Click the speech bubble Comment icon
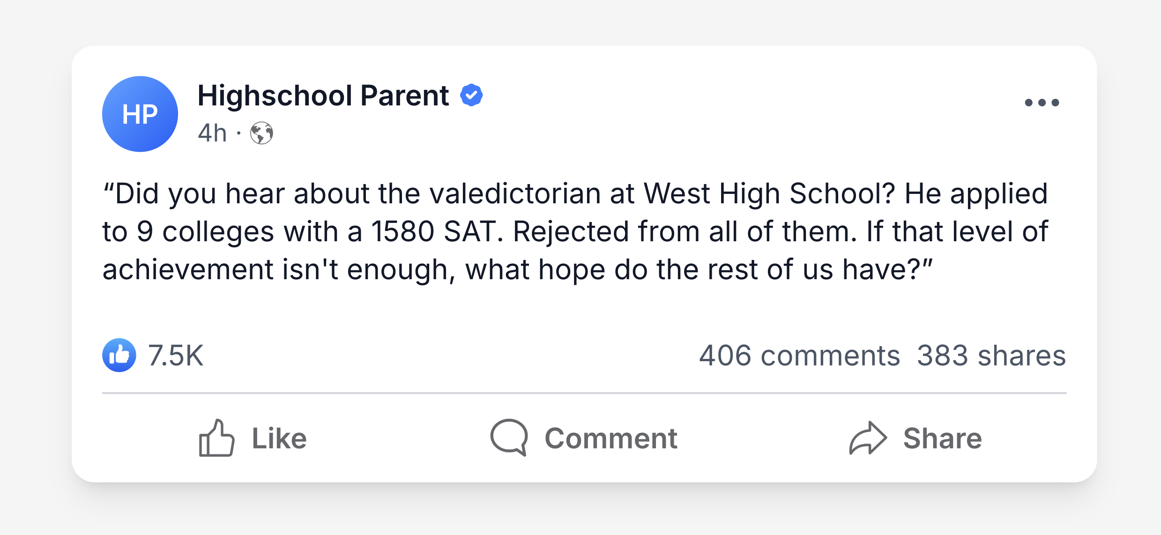The width and height of the screenshot is (1161, 535). [x=509, y=438]
